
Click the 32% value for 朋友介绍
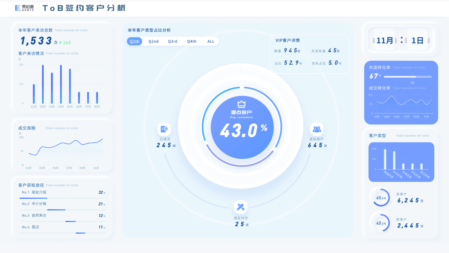tap(102, 192)
